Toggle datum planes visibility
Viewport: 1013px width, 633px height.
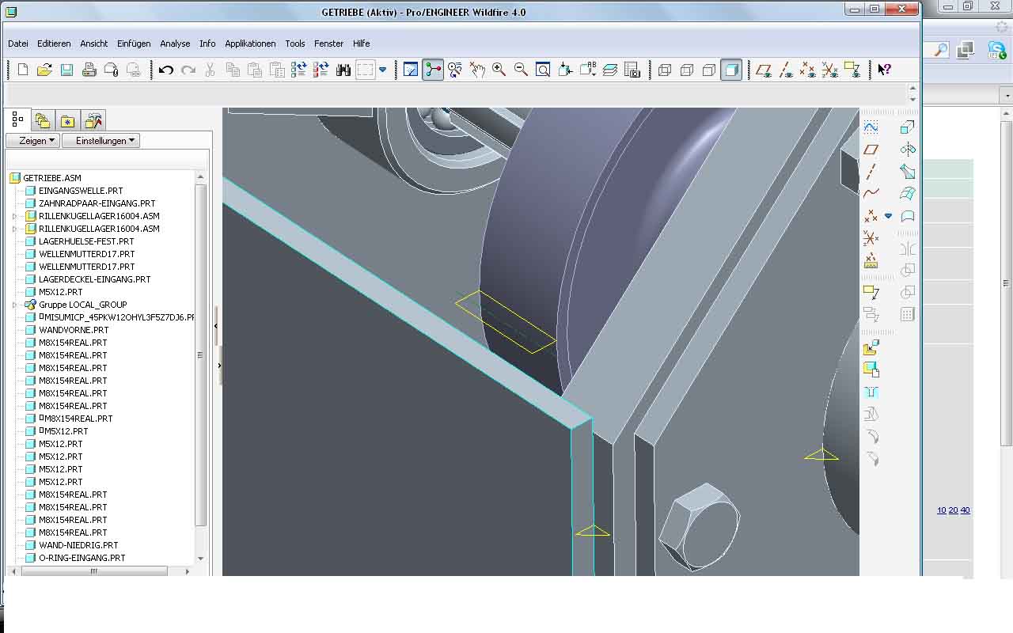tap(763, 70)
